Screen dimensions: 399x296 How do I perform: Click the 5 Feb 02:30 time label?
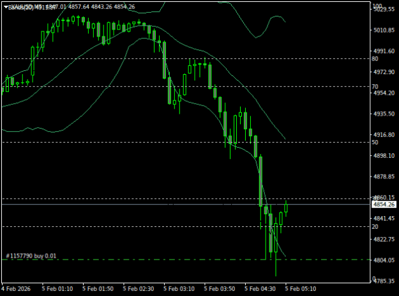click(139, 289)
